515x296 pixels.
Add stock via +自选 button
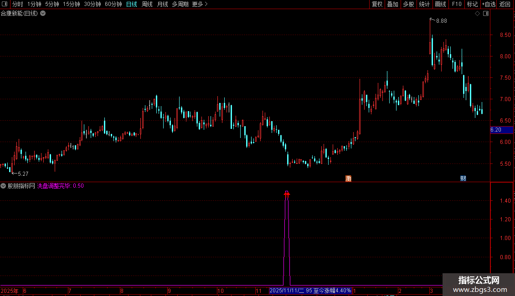coord(489,4)
